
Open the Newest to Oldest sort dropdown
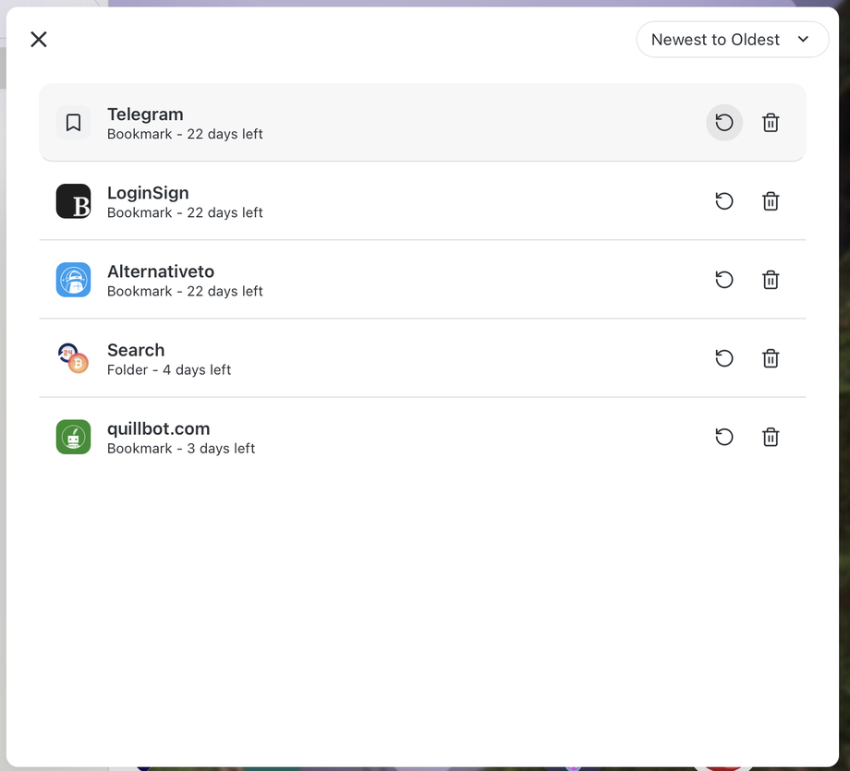click(732, 39)
